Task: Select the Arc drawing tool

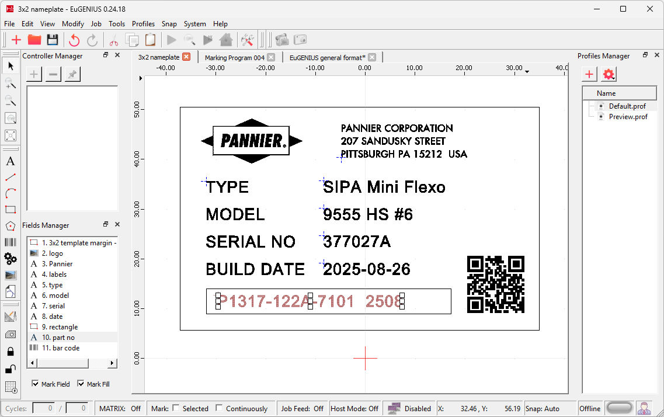Action: pos(11,193)
